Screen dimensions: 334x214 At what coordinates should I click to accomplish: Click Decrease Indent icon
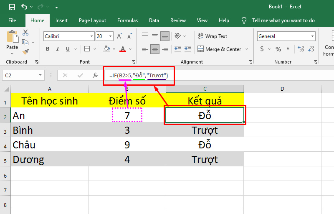(x=178, y=49)
